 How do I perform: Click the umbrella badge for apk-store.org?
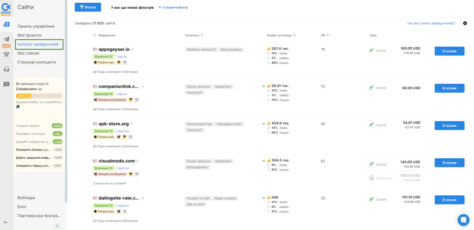pos(125,137)
